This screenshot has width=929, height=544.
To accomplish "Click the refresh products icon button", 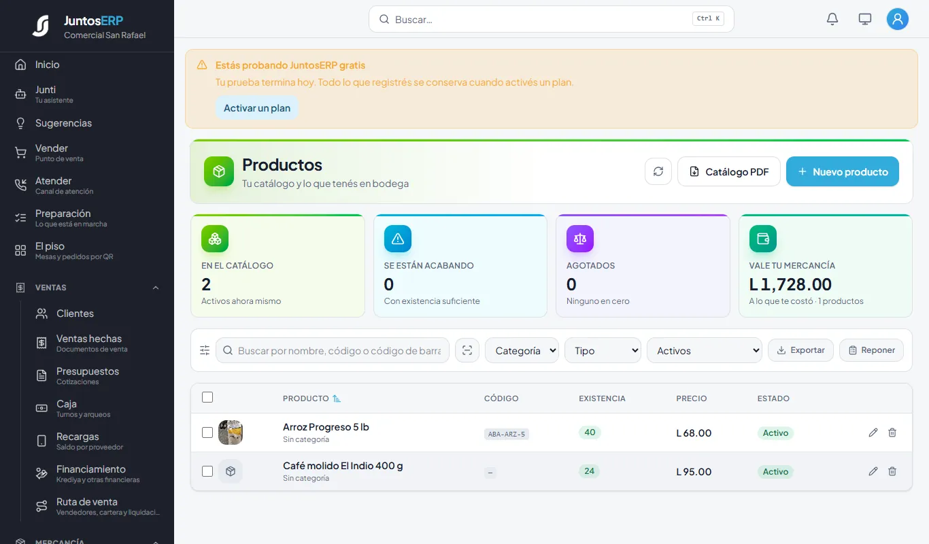I will click(658, 171).
